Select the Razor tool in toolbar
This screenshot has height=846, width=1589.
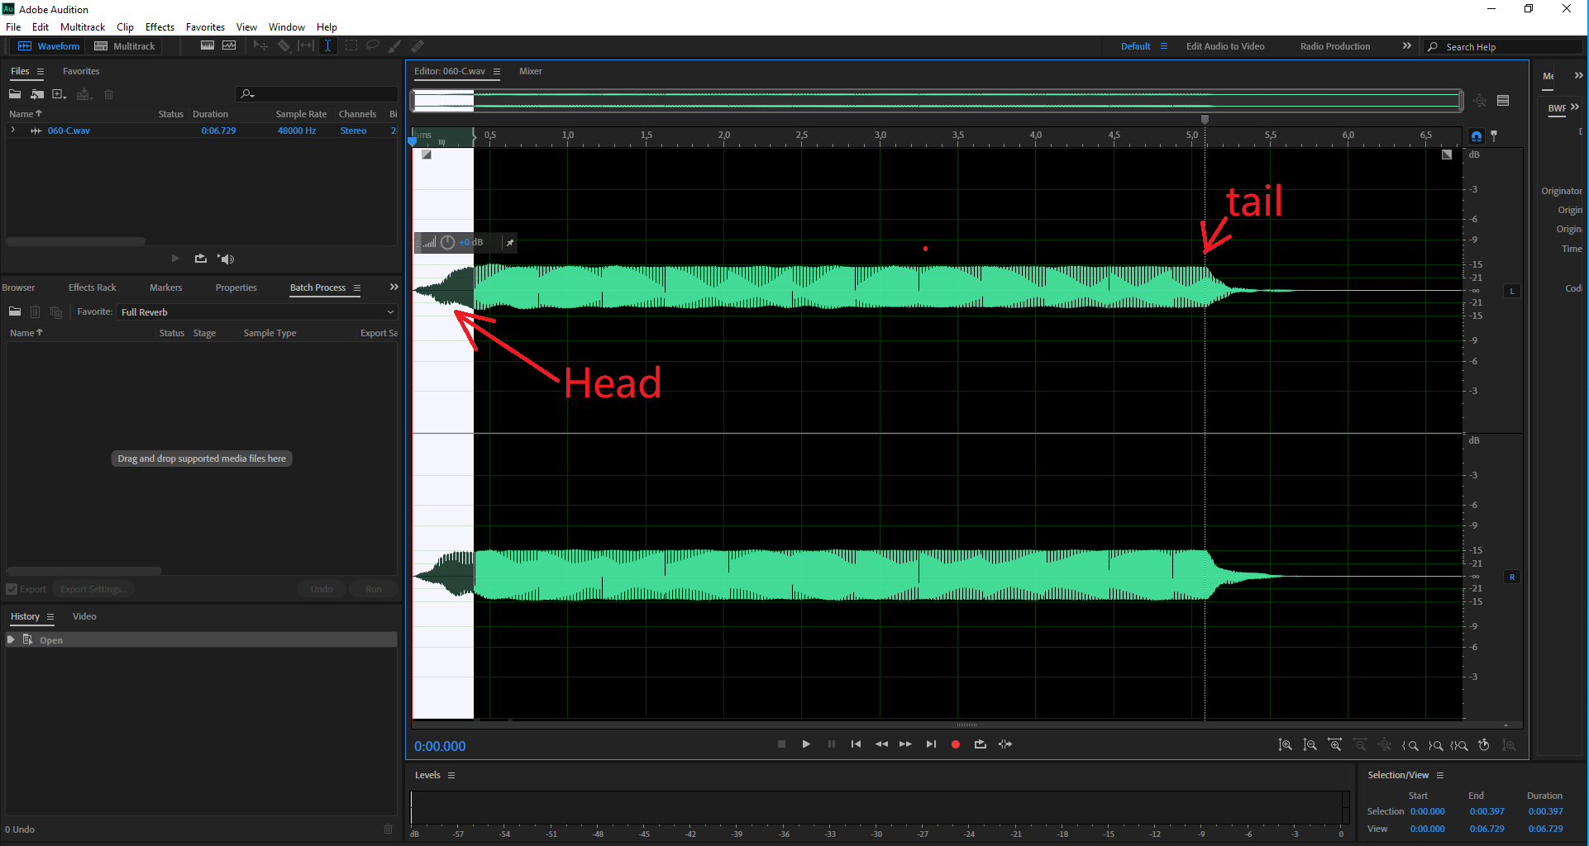click(x=284, y=46)
